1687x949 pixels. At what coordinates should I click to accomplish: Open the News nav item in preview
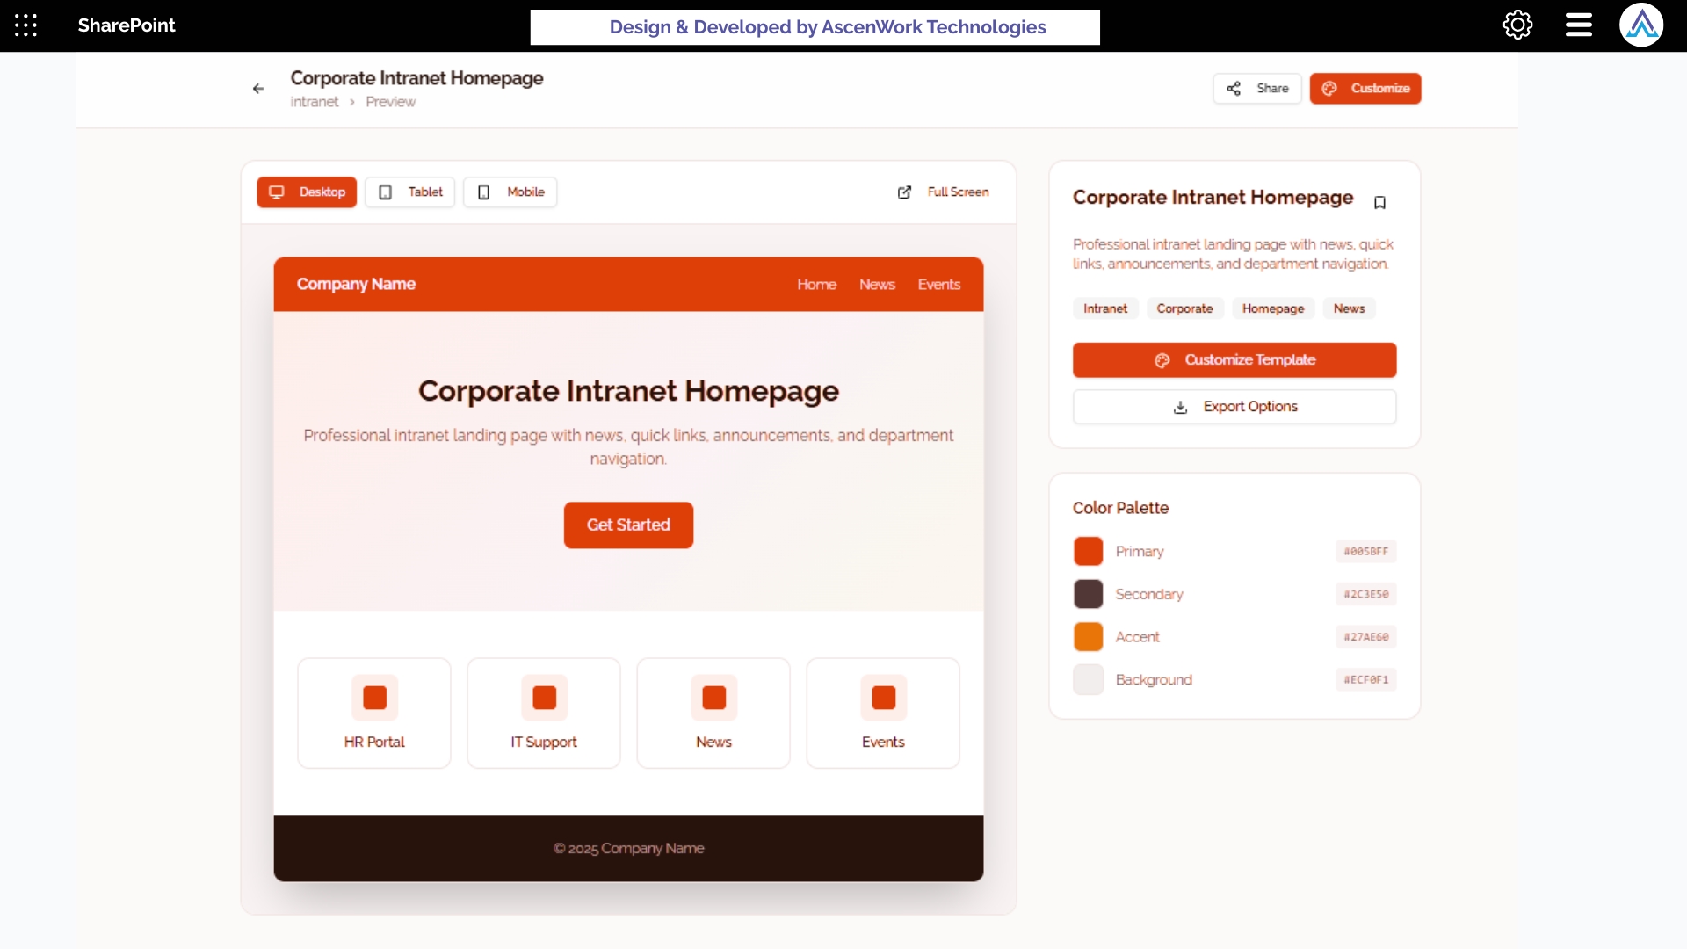tap(877, 285)
